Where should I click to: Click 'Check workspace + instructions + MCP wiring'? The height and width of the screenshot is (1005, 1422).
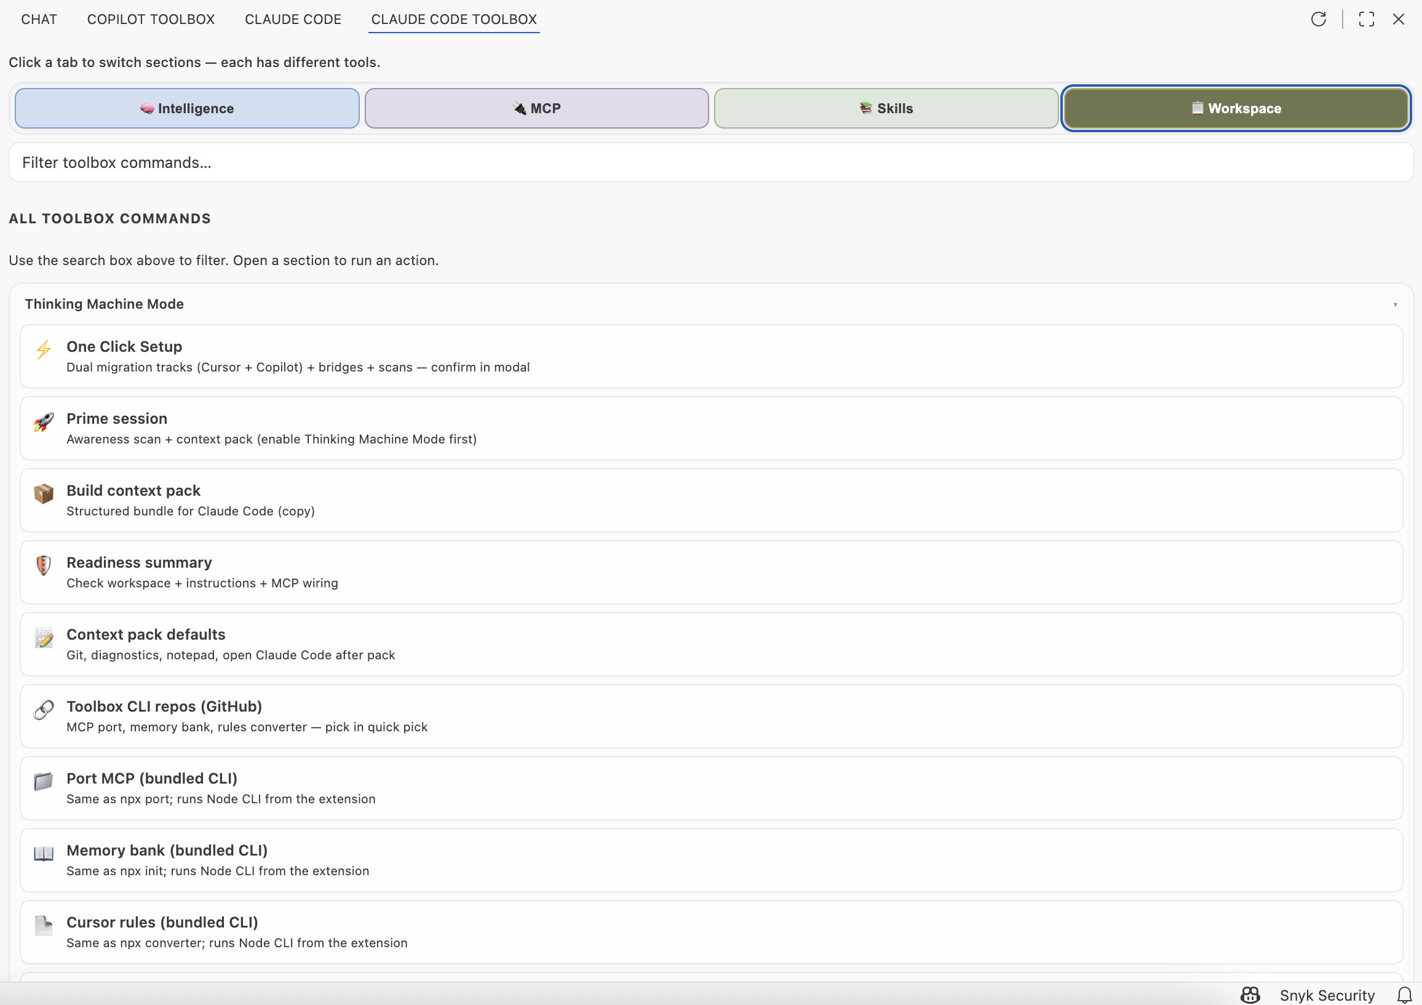point(202,582)
